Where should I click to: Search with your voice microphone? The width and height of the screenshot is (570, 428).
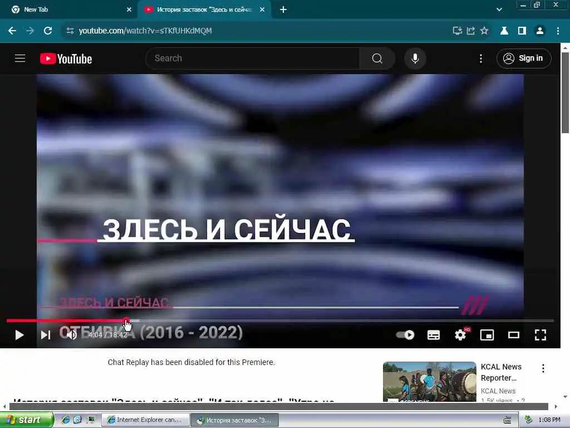(x=415, y=58)
